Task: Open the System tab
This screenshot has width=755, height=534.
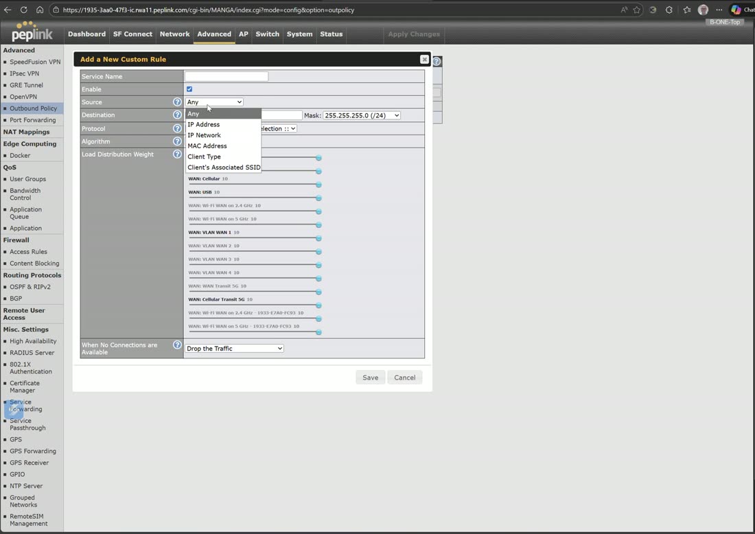Action: point(299,34)
